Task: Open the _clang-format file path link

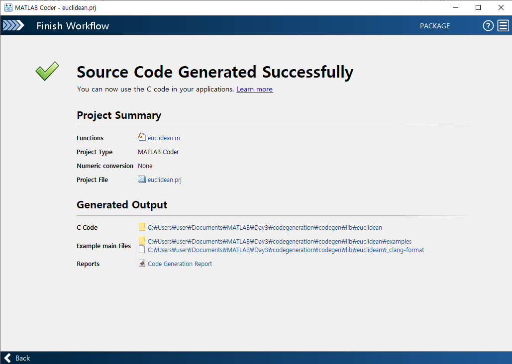Action: coord(286,250)
